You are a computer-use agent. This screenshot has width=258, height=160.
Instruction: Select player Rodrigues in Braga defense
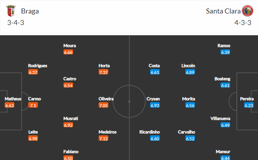coord(38,66)
